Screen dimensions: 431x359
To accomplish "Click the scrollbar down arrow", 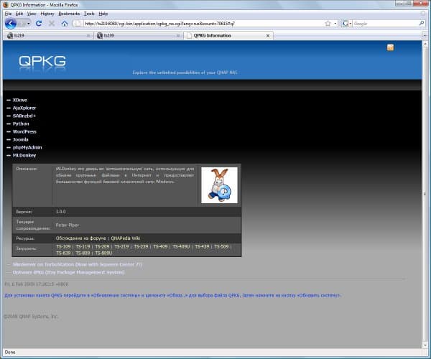I will click(x=425, y=345).
